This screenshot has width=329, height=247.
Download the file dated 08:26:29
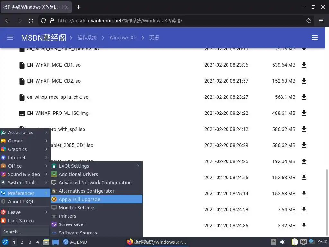click(304, 145)
